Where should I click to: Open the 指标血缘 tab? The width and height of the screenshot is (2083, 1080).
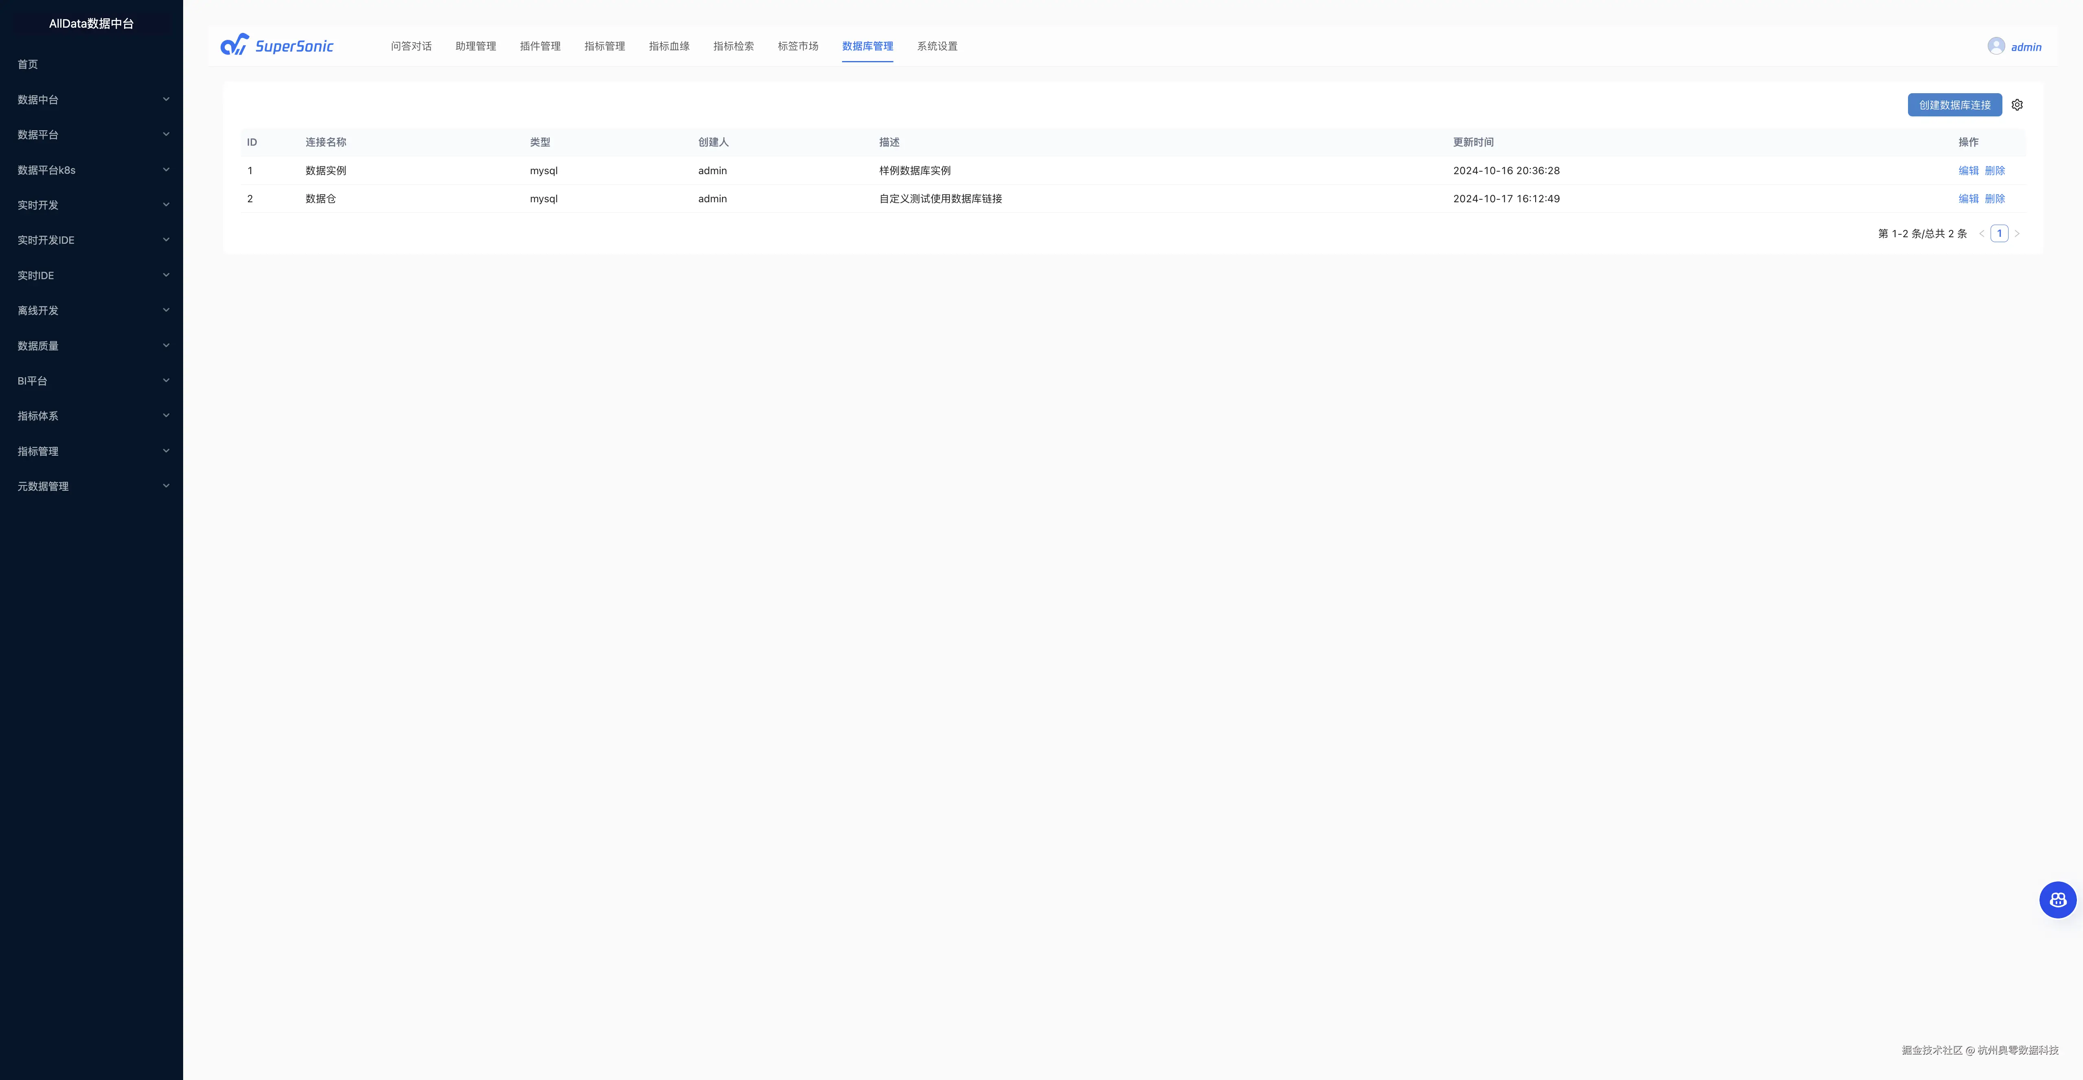669,46
